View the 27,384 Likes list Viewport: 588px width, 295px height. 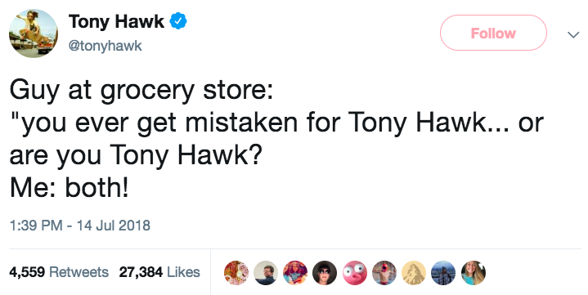coord(159,272)
